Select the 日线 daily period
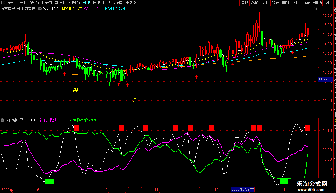 pos(86,3)
